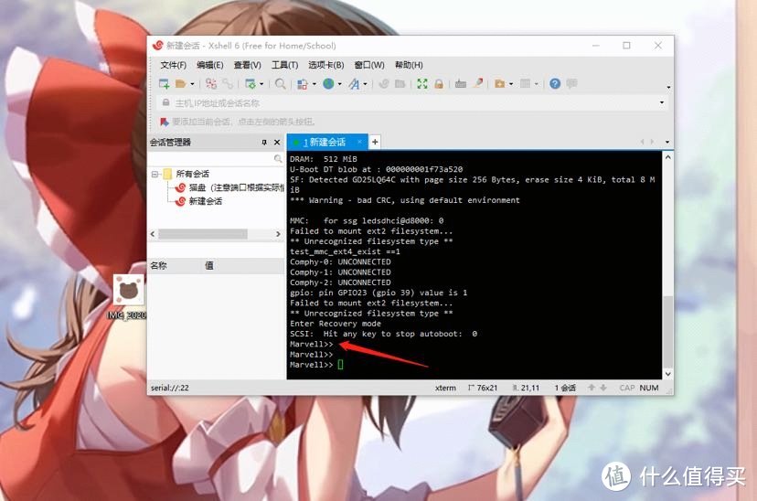
Task: Click the Open session folder icon
Action: click(x=180, y=83)
